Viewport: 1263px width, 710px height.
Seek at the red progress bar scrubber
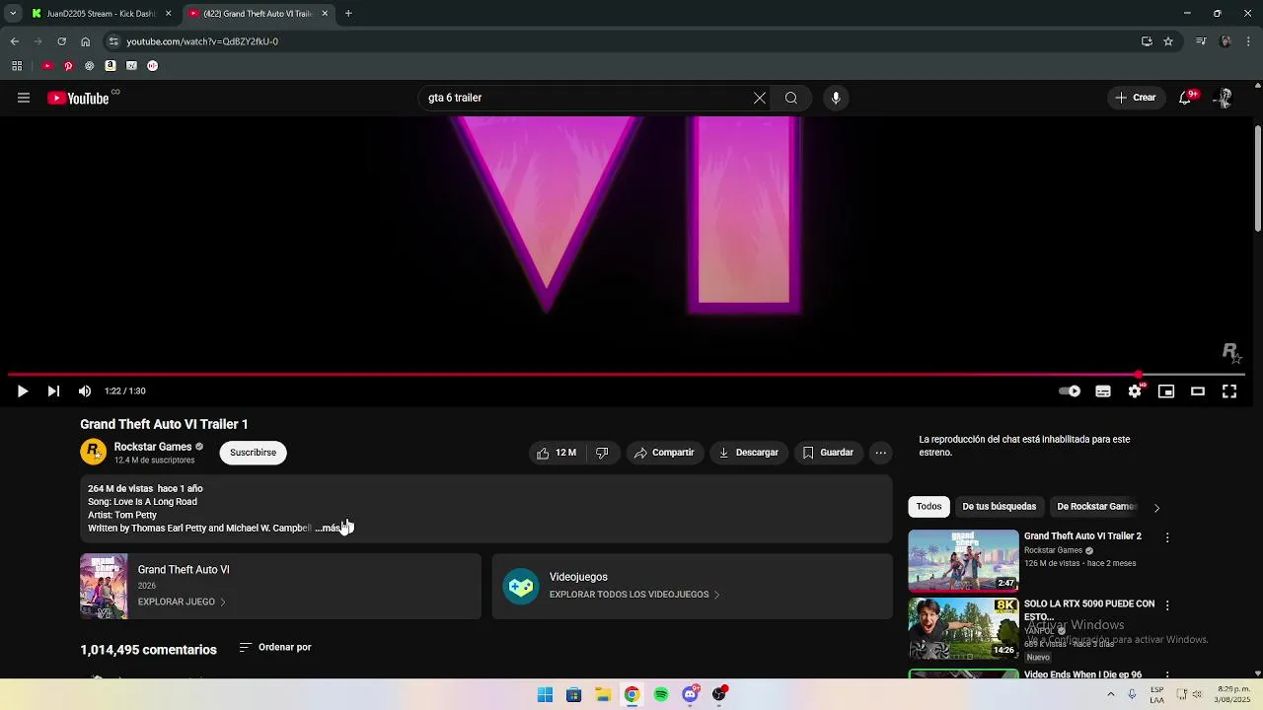point(1140,375)
